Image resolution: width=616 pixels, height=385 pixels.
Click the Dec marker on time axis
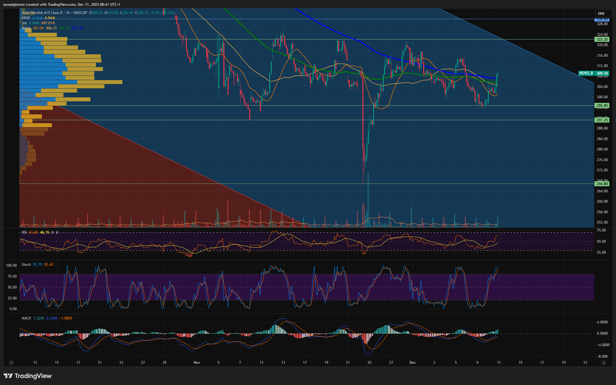click(412, 363)
